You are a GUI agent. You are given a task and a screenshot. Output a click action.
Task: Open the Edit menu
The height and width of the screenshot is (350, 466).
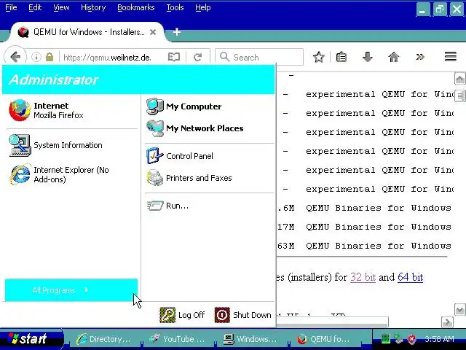pos(35,7)
